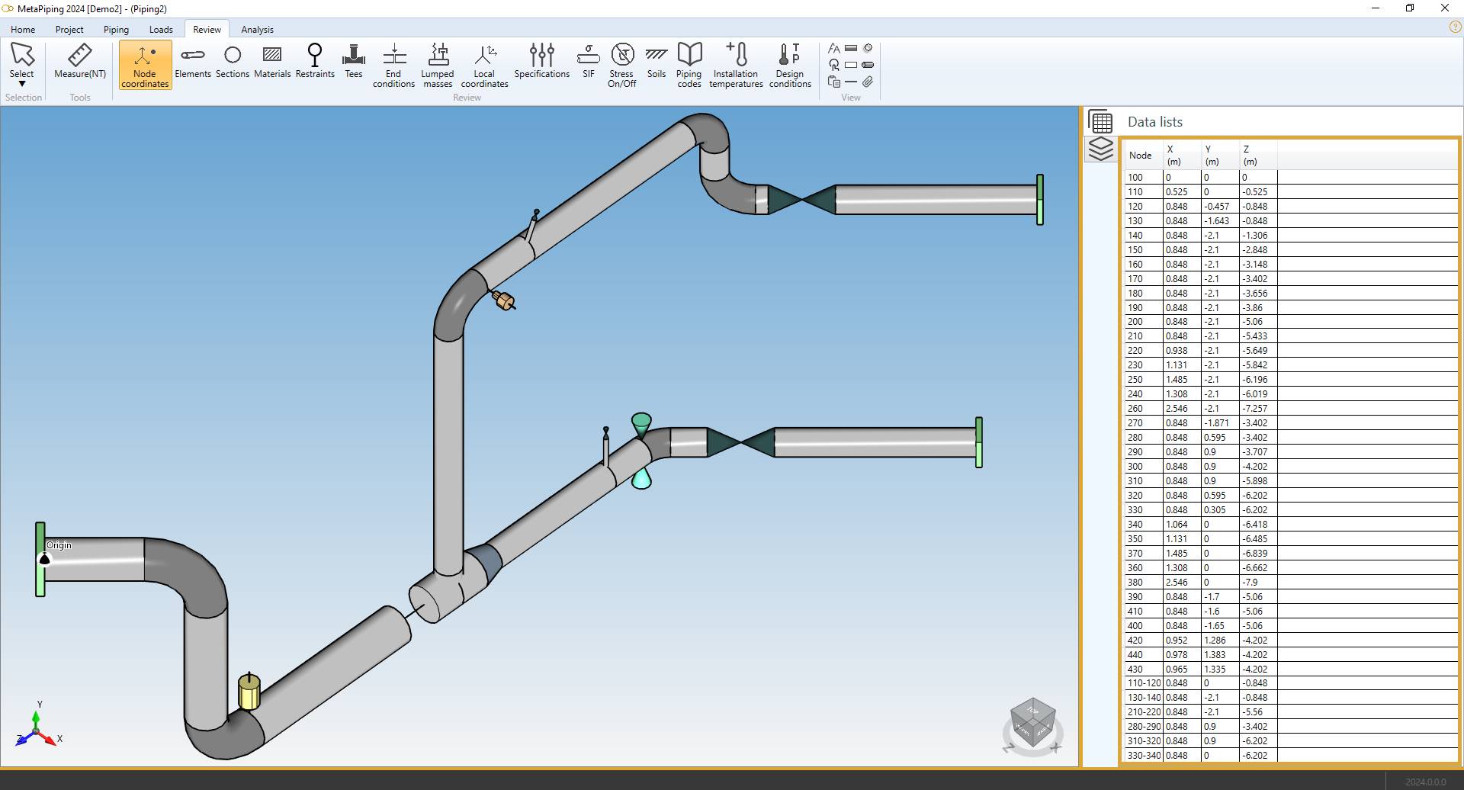Click the Y (m) column header
Viewport: 1464px width, 790px height.
[x=1220, y=156]
